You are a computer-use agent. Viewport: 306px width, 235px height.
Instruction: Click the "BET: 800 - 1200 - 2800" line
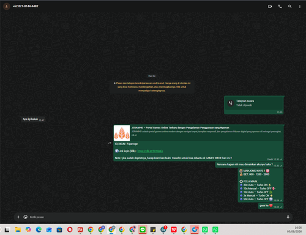(255, 174)
